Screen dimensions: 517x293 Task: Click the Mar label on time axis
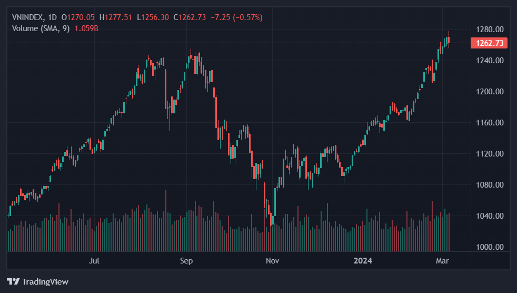coord(442,260)
